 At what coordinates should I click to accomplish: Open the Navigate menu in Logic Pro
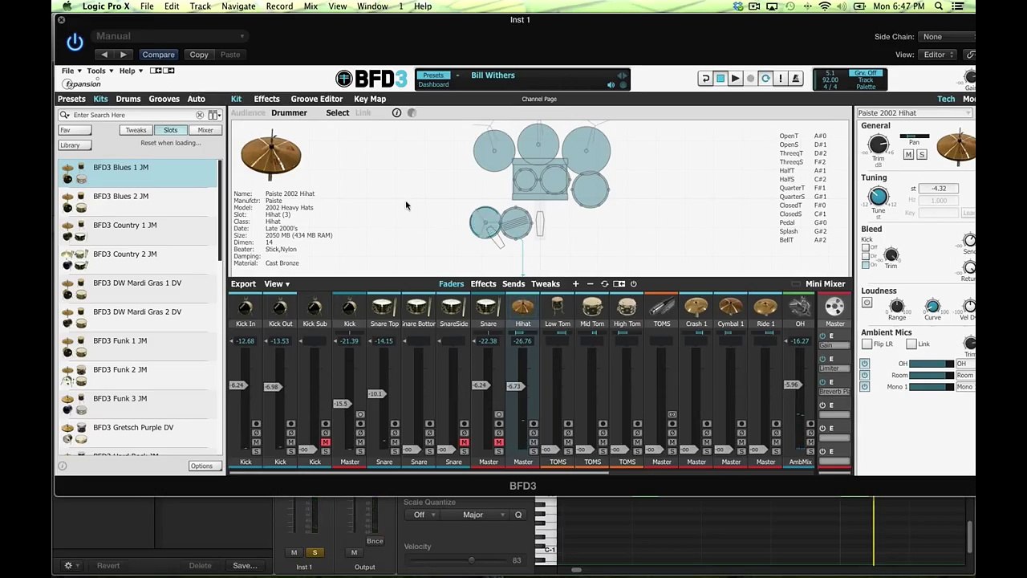238,6
